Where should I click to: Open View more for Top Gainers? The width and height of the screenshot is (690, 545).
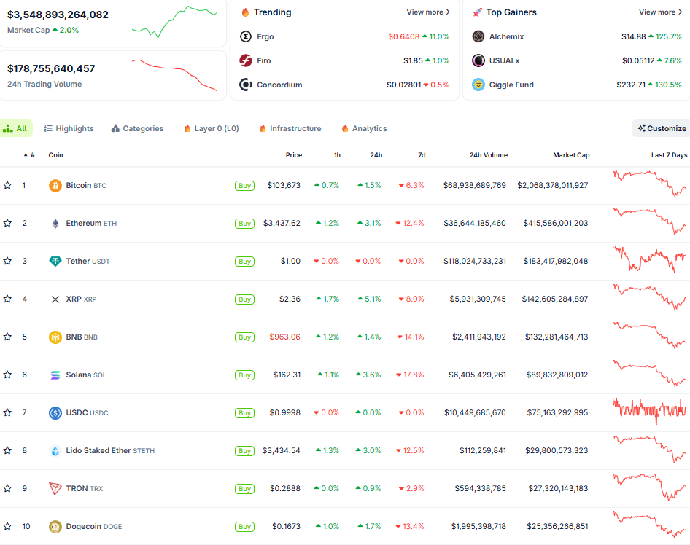[x=660, y=12]
